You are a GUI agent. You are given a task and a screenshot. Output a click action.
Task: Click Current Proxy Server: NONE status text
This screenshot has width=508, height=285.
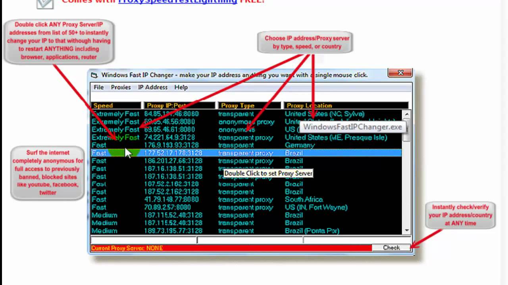(x=127, y=248)
